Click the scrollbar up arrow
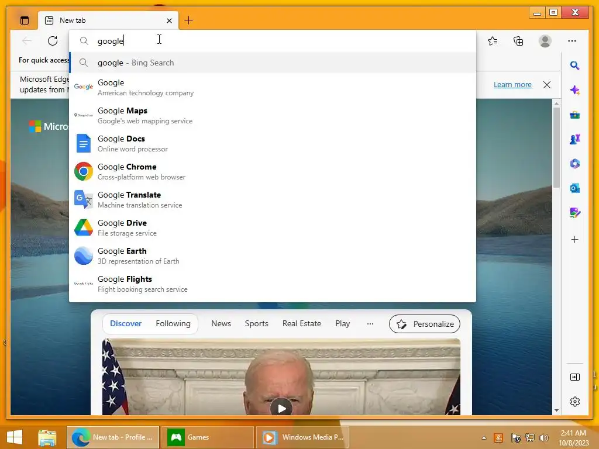The width and height of the screenshot is (599, 449). pyautogui.click(x=557, y=103)
